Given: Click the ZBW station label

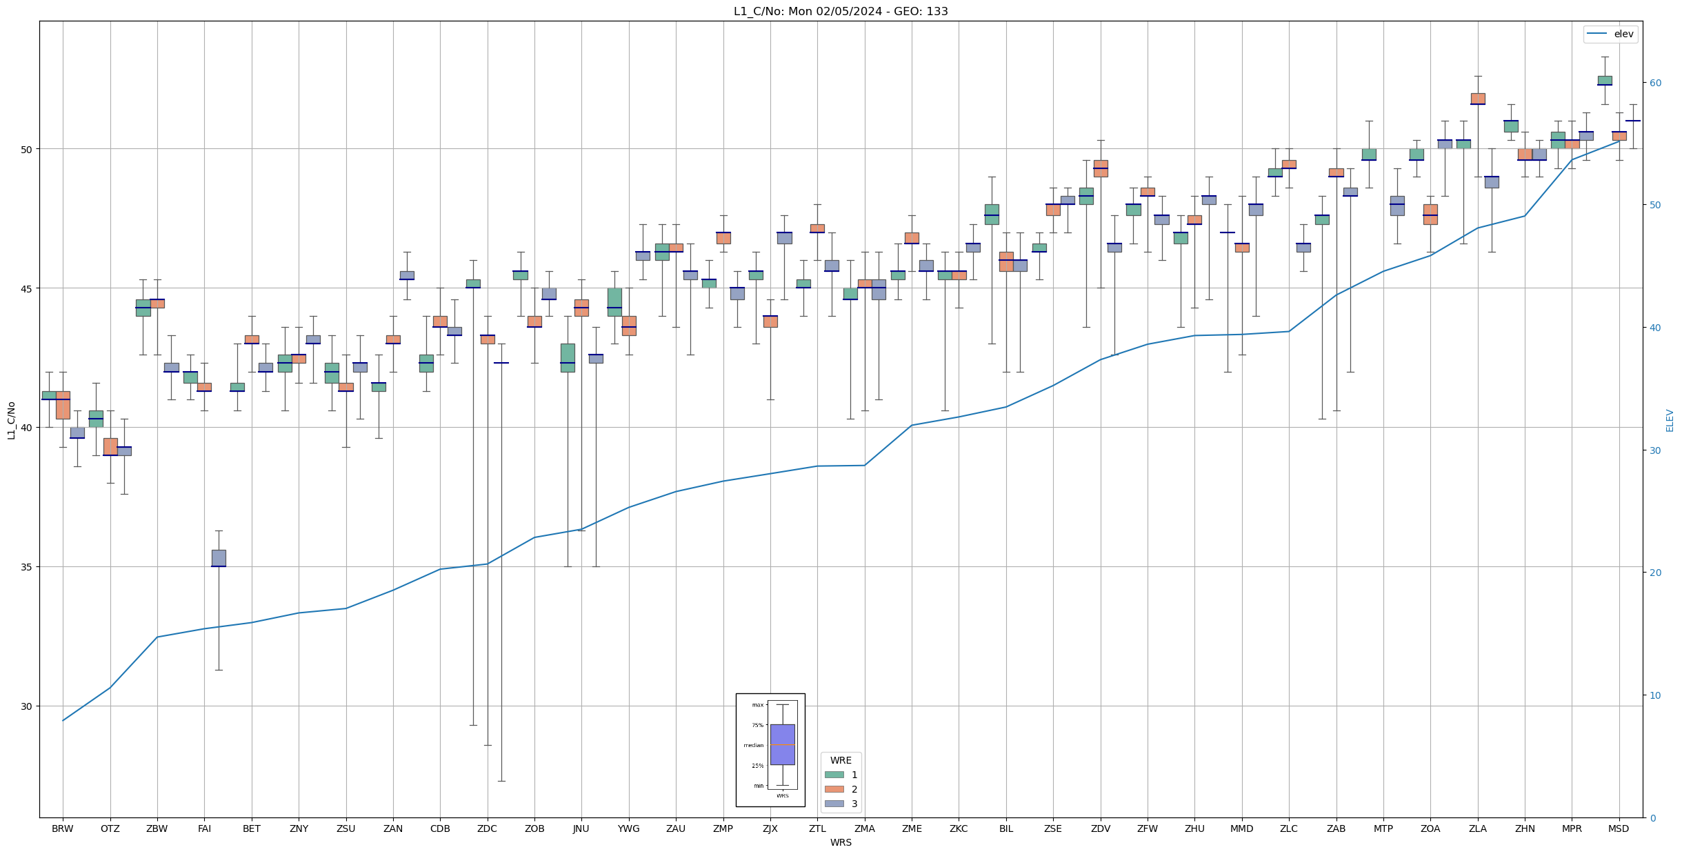Looking at the screenshot, I should point(157,828).
